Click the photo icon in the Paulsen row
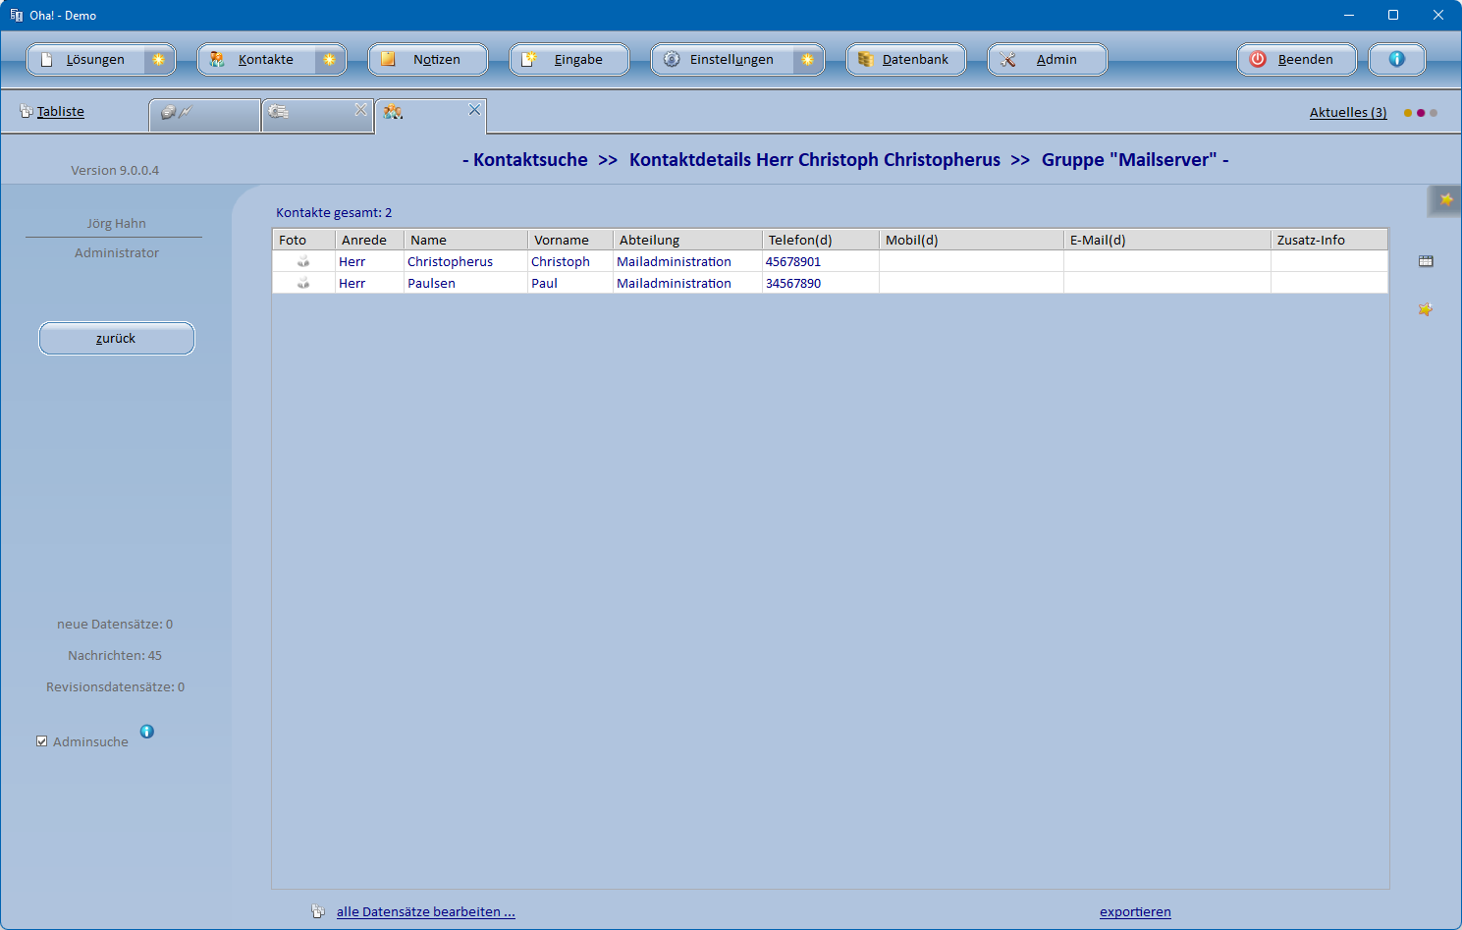 pyautogui.click(x=303, y=283)
